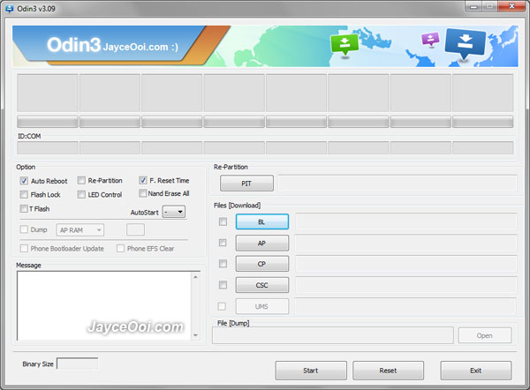Enable the Re-Partition option
The image size is (530, 390).
coord(81,180)
